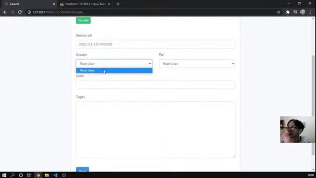The width and height of the screenshot is (316, 178).
Task: Open a new browser tab
Action: click(118, 4)
